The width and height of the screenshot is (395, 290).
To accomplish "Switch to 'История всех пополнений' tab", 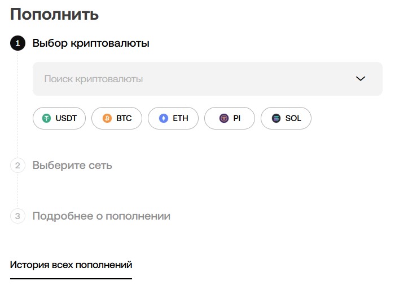I will click(x=71, y=265).
